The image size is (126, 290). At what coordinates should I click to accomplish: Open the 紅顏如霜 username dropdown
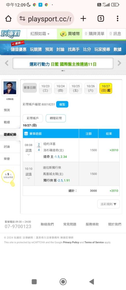tap(40, 34)
